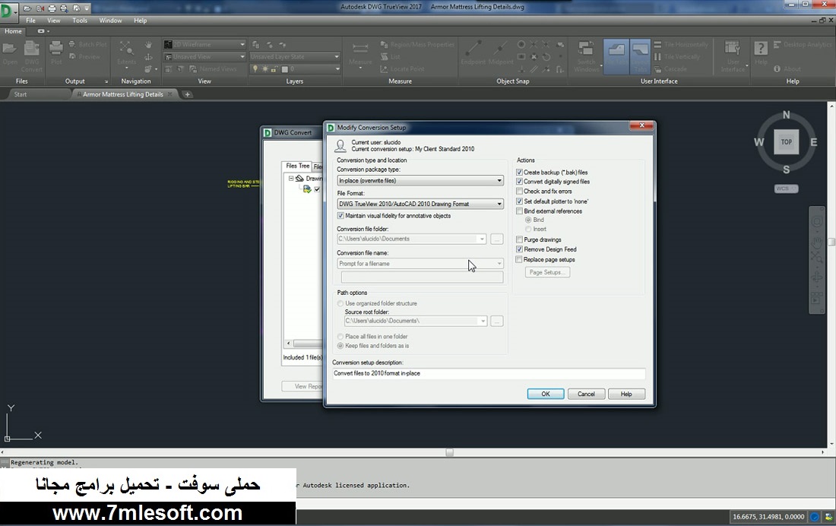Uncheck Create backup (*.bak) files
Image resolution: width=836 pixels, height=526 pixels.
coord(519,173)
